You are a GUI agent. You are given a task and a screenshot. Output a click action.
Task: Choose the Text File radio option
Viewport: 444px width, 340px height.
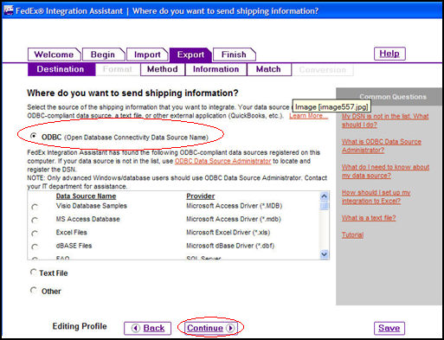[x=34, y=272]
